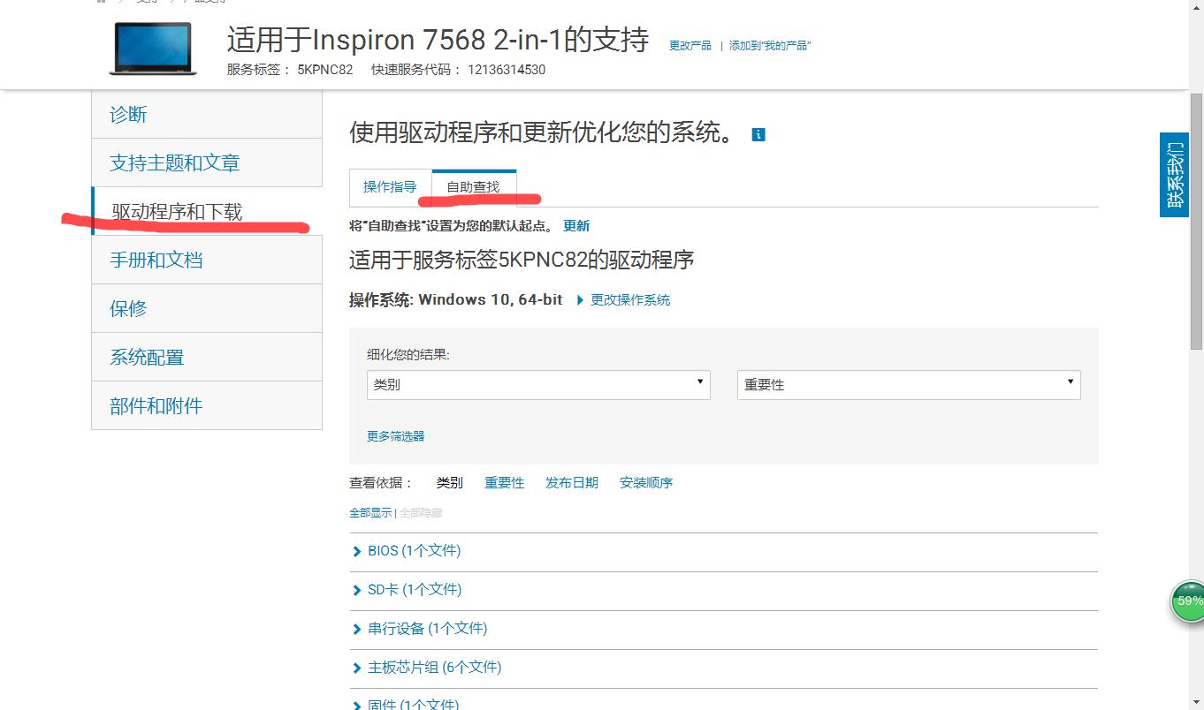
Task: Open the 类别 filter dropdown
Action: point(537,384)
